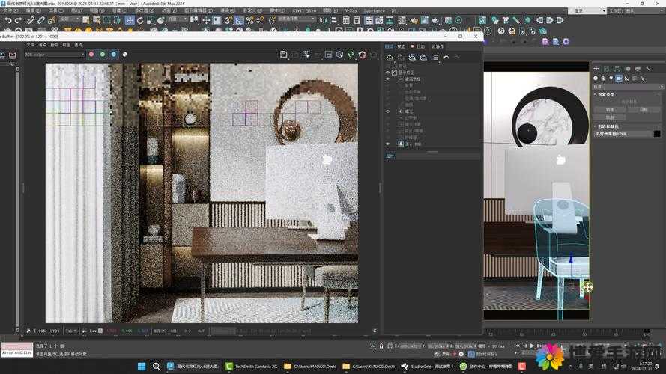Toggle the 3D Snaps icon
The width and height of the screenshot is (666, 374).
coord(228,20)
